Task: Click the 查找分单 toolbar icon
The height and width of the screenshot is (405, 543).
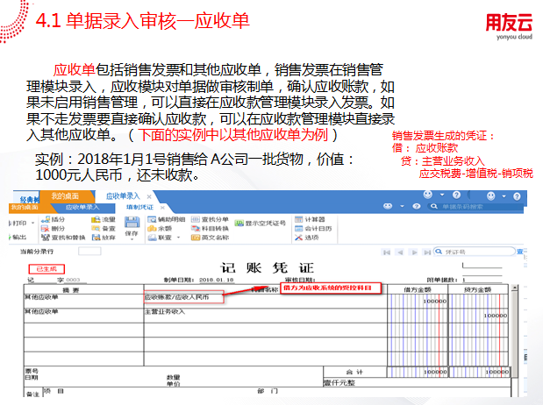Action: (x=196, y=219)
